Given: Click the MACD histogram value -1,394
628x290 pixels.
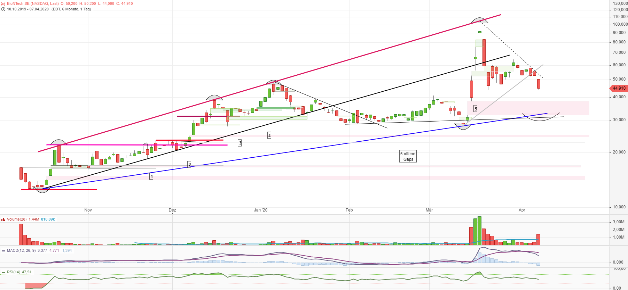Looking at the screenshot, I should (x=66, y=250).
